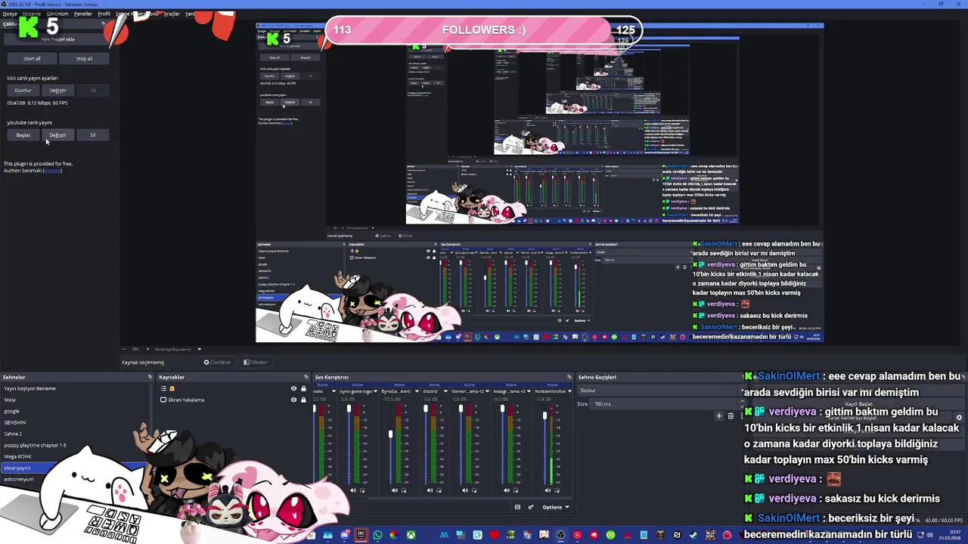Toggle monitoring icon on discord channel

coord(439,490)
